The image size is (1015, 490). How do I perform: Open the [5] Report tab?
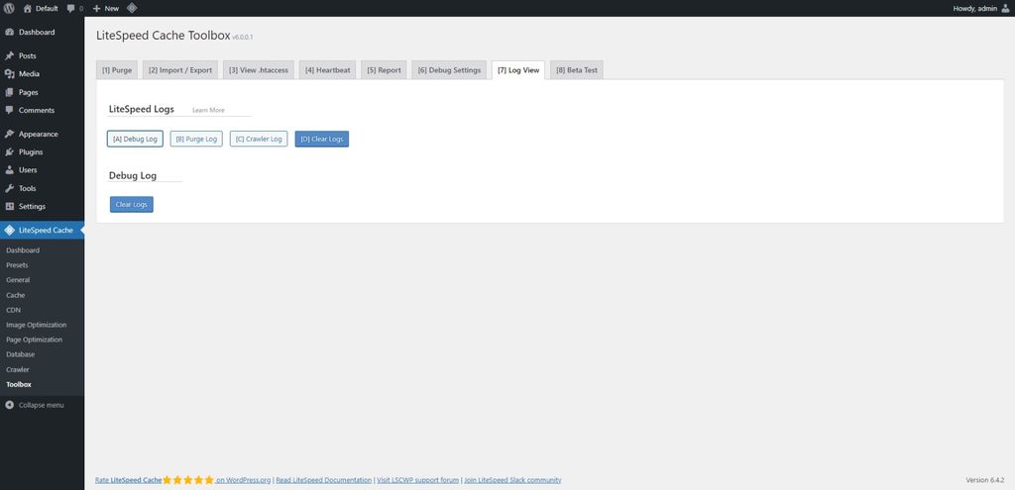[384, 70]
